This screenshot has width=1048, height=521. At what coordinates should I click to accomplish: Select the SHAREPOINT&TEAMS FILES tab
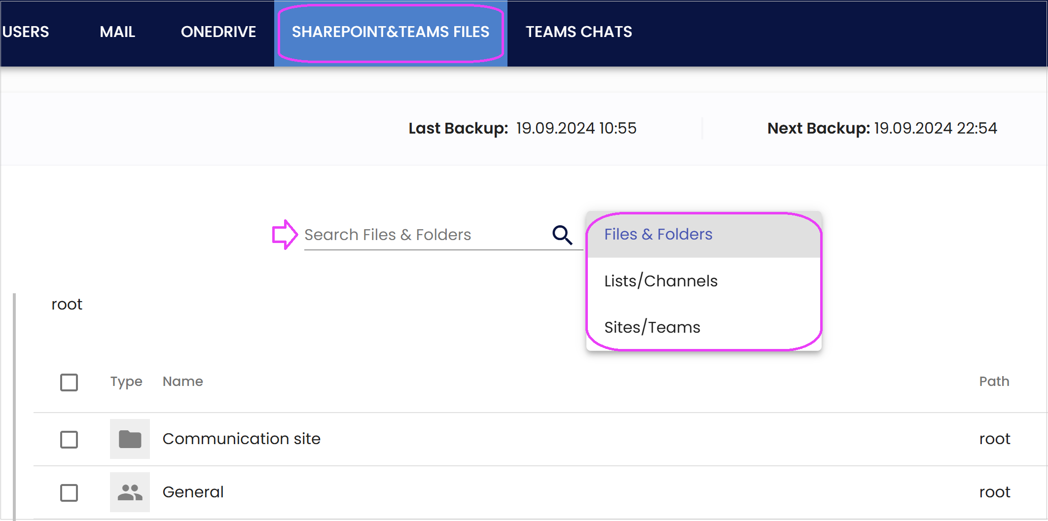391,32
